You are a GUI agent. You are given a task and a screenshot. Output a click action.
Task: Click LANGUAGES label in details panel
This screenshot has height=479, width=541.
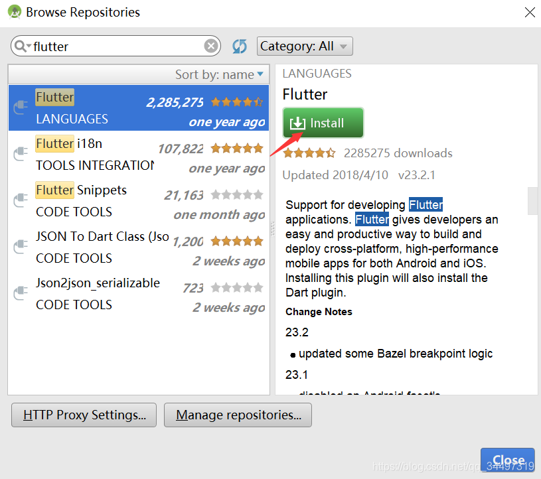317,74
